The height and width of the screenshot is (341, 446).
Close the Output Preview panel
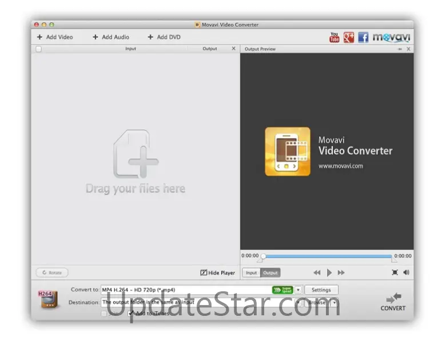pos(408,49)
